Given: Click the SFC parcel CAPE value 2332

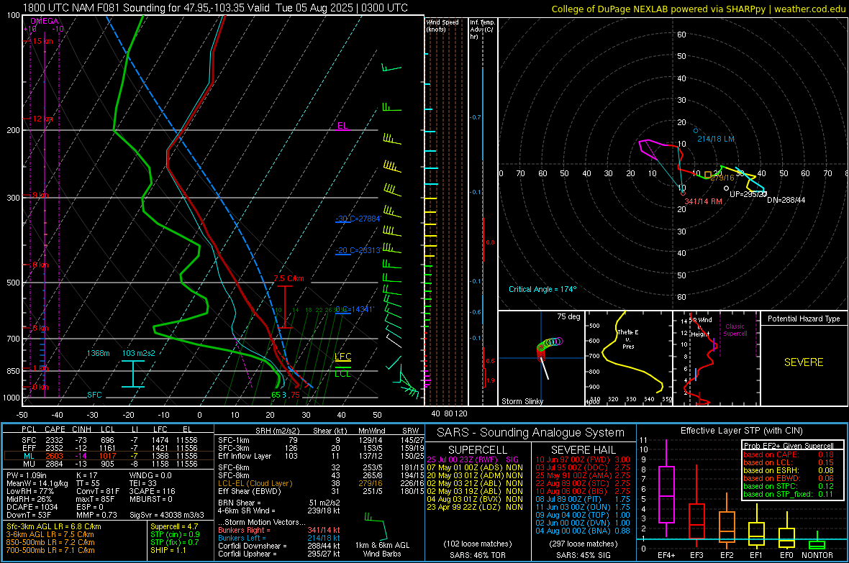Looking at the screenshot, I should coord(55,440).
